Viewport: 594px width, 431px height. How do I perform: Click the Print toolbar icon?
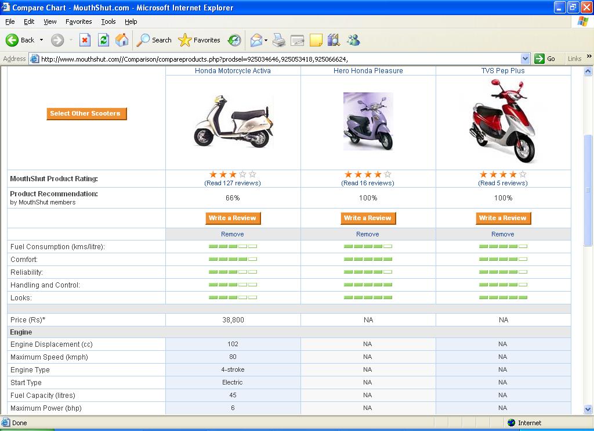279,40
